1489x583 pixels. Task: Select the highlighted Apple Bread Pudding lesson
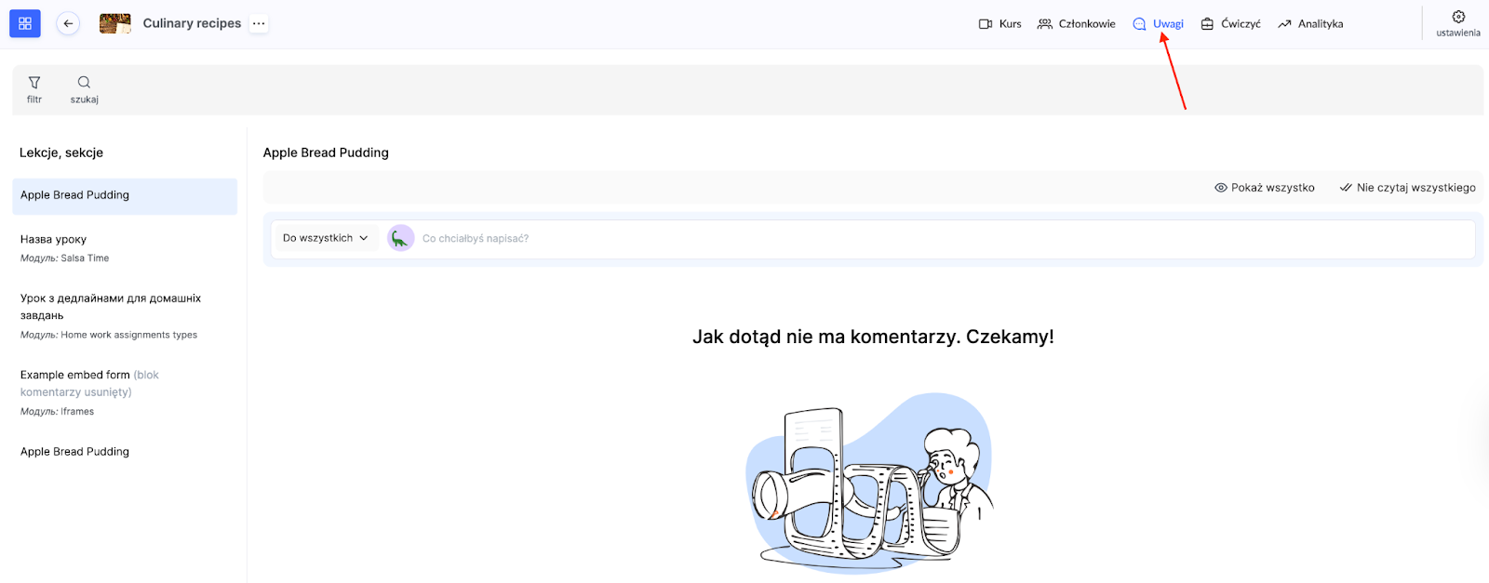point(125,196)
